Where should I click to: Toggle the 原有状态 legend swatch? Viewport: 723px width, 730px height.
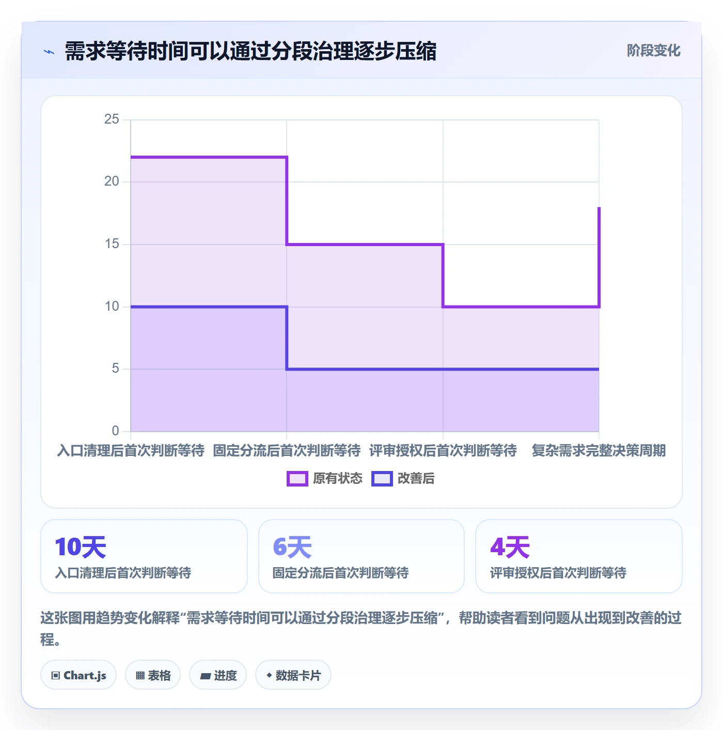click(297, 479)
